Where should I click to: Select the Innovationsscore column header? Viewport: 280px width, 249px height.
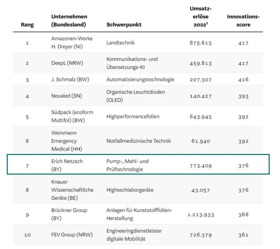[x=243, y=21]
